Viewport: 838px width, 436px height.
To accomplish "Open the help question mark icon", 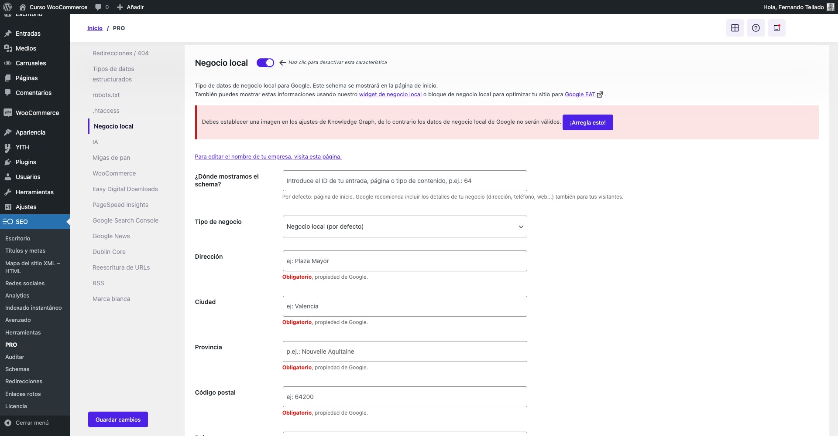I will tap(756, 27).
